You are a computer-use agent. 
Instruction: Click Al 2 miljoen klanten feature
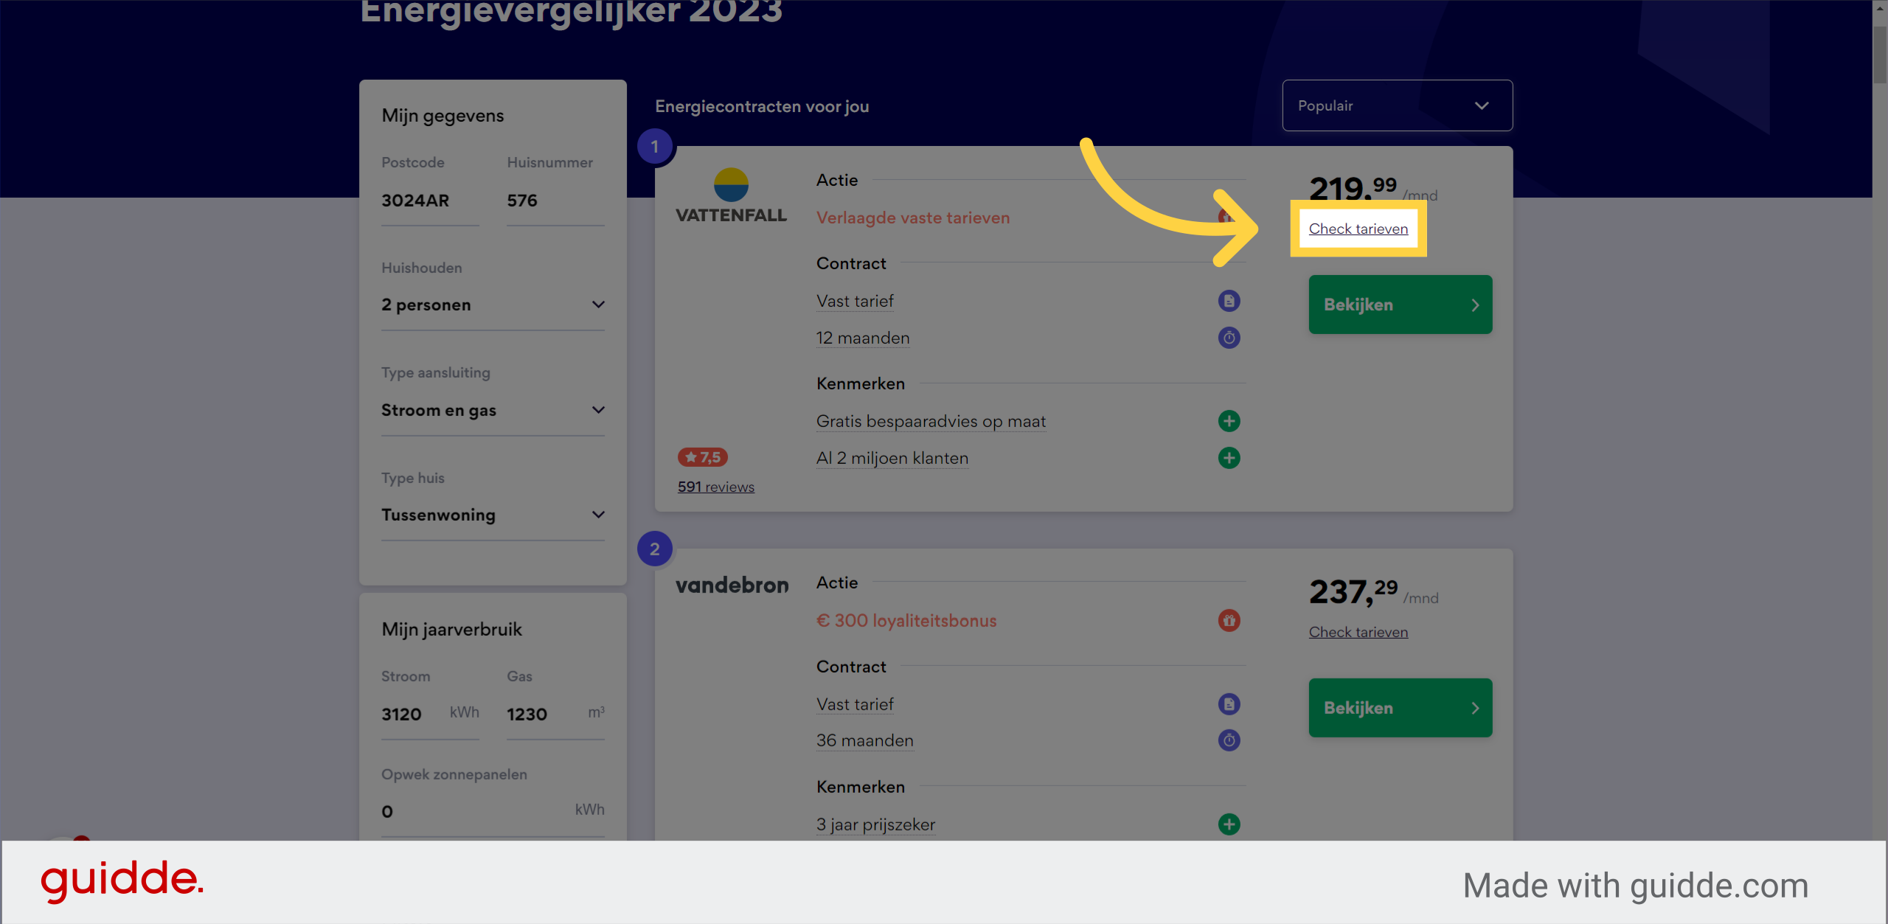point(892,458)
